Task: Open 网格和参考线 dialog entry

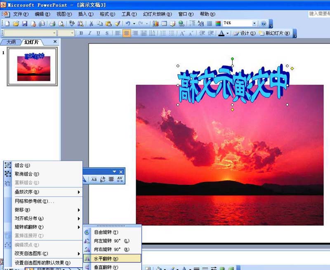Action: (43, 201)
